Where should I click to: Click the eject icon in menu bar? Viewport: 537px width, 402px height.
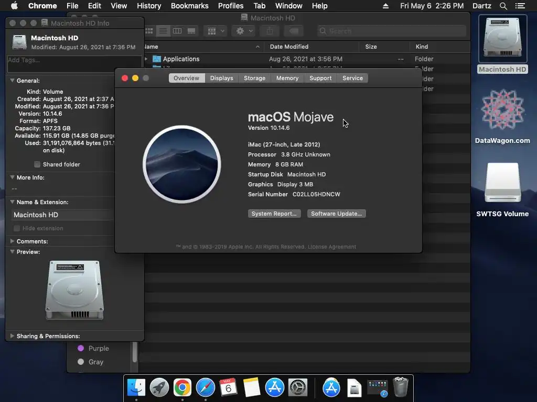(x=385, y=6)
